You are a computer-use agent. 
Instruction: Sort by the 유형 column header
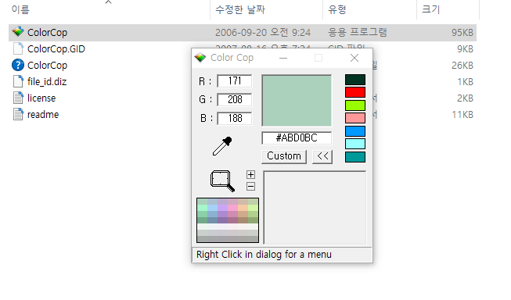[337, 9]
